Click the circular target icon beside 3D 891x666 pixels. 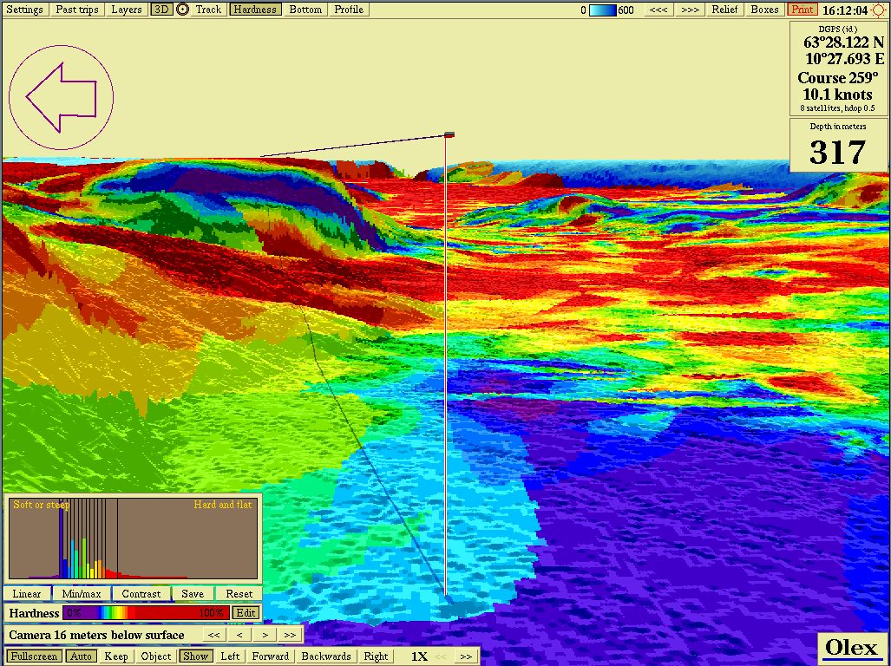click(182, 10)
